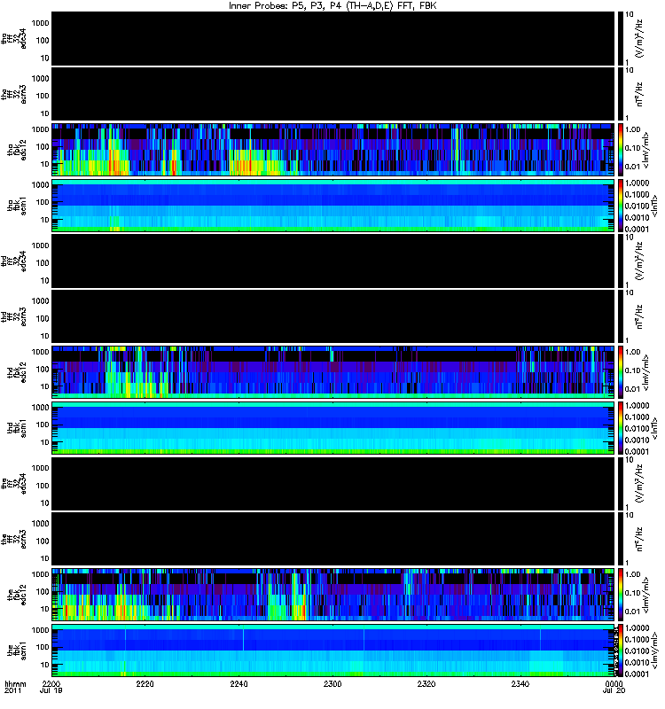The width and height of the screenshot is (665, 709).
Task: Click the "the fbk scm1" y-axis label
Action: (17, 651)
